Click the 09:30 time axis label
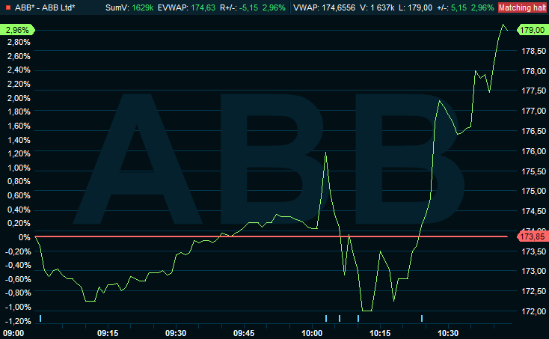This screenshot has height=339, width=549. pos(176,333)
